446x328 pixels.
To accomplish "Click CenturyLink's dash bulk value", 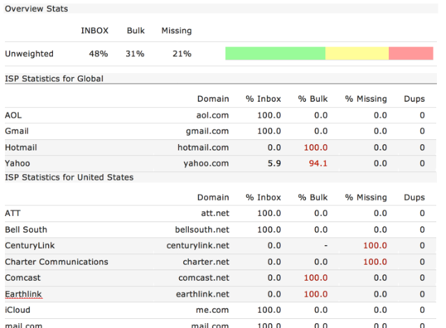I will click(x=325, y=246).
